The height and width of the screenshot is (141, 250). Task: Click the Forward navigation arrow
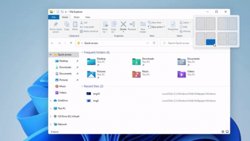[59, 43]
